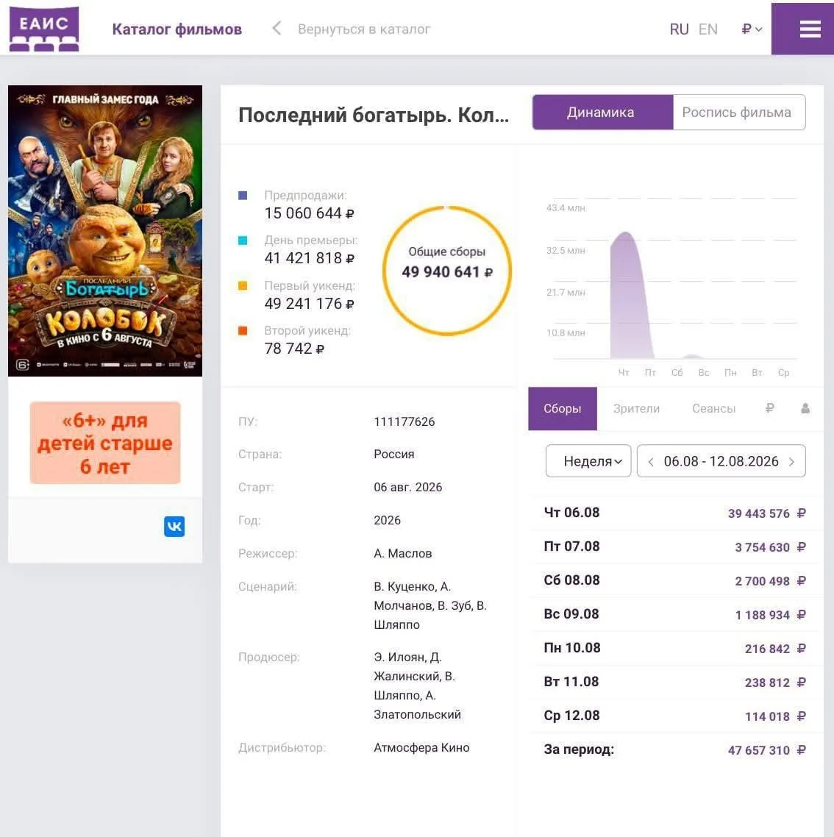Screen dimensions: 834x837
Task: Switch to the Сеансы tab
Action: point(713,408)
